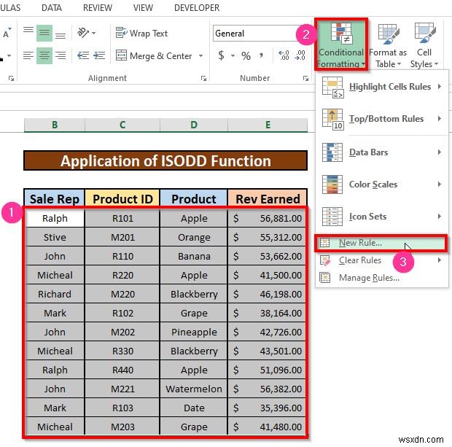This screenshot has height=447, width=452.
Task: Select the Watermelon product cell
Action: 194,389
